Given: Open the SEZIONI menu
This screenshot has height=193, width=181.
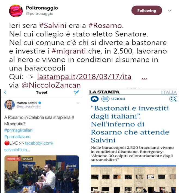Looking at the screenshot, I should 113,99.
